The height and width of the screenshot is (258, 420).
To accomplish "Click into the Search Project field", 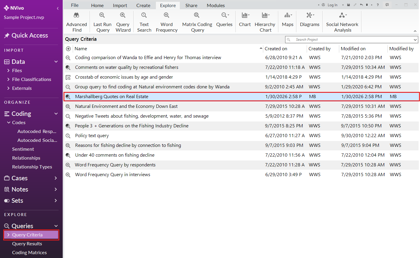I will coord(352,40).
